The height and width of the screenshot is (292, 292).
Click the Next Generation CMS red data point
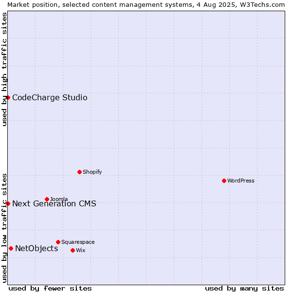[8, 204]
